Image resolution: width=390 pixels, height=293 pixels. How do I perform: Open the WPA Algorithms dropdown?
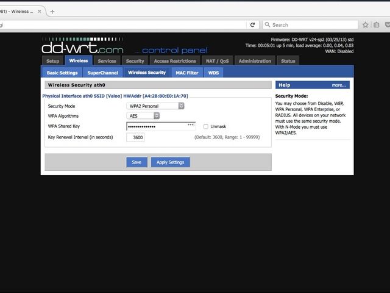143,116
